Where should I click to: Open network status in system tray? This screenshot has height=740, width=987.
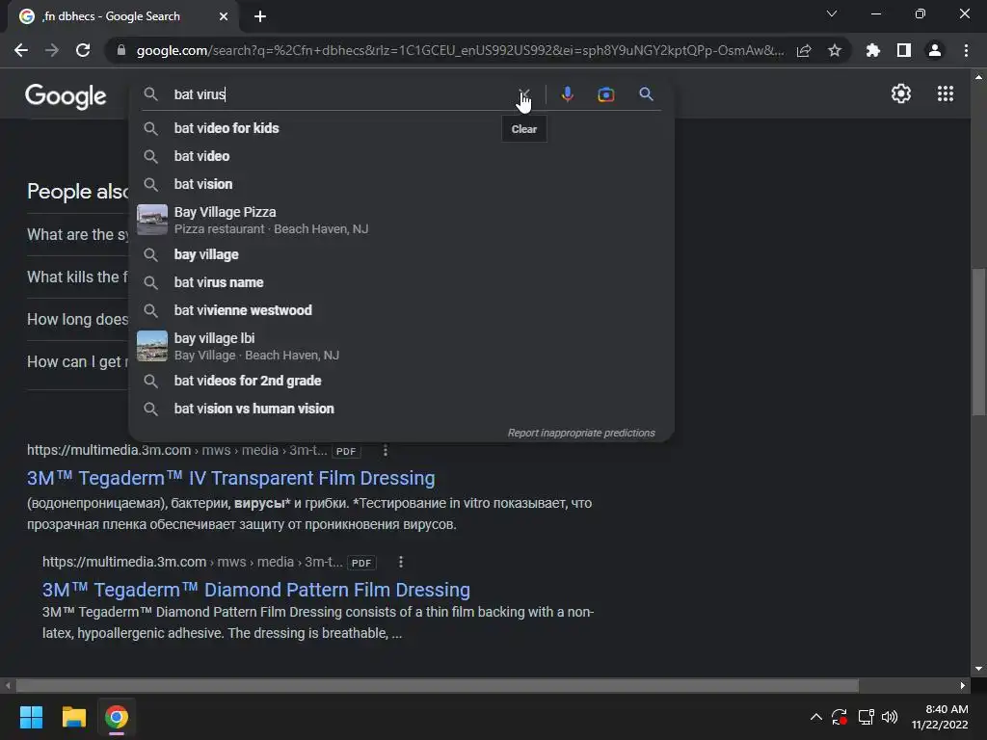(x=866, y=717)
